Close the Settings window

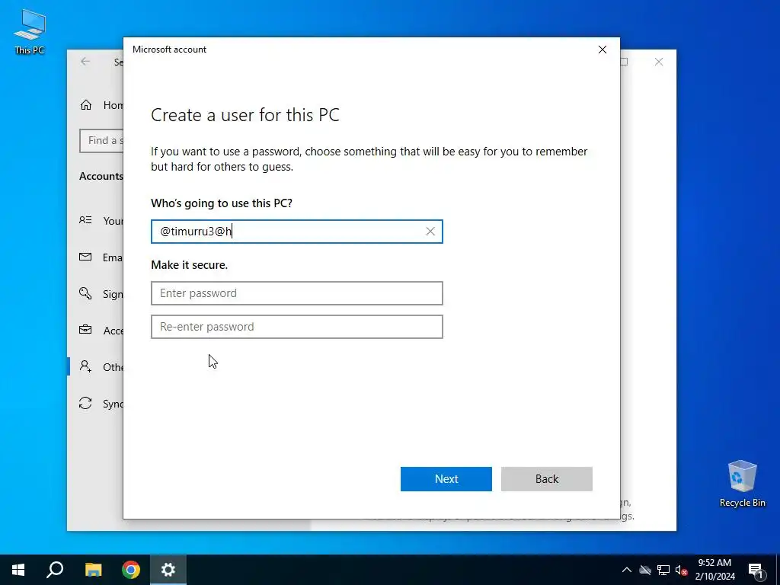pyautogui.click(x=659, y=62)
